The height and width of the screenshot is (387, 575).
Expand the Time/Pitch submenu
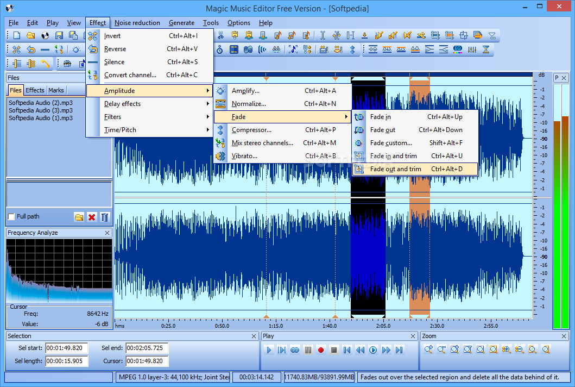click(150, 130)
